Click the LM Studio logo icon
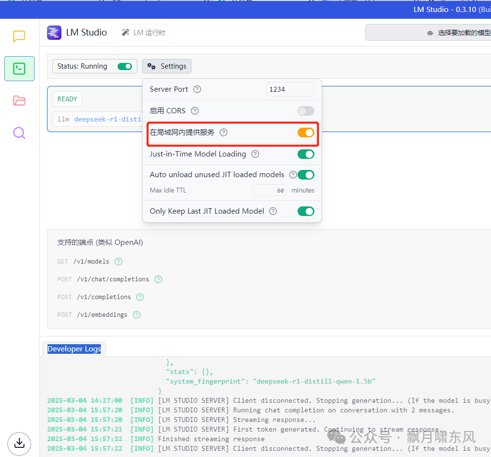Screen dimensions: 491x457 coord(54,33)
